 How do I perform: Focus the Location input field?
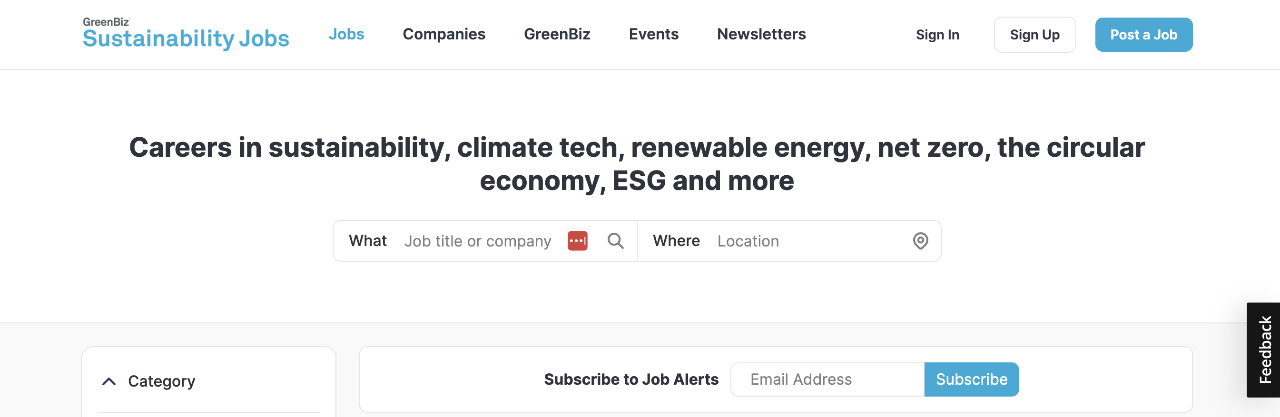pos(810,241)
